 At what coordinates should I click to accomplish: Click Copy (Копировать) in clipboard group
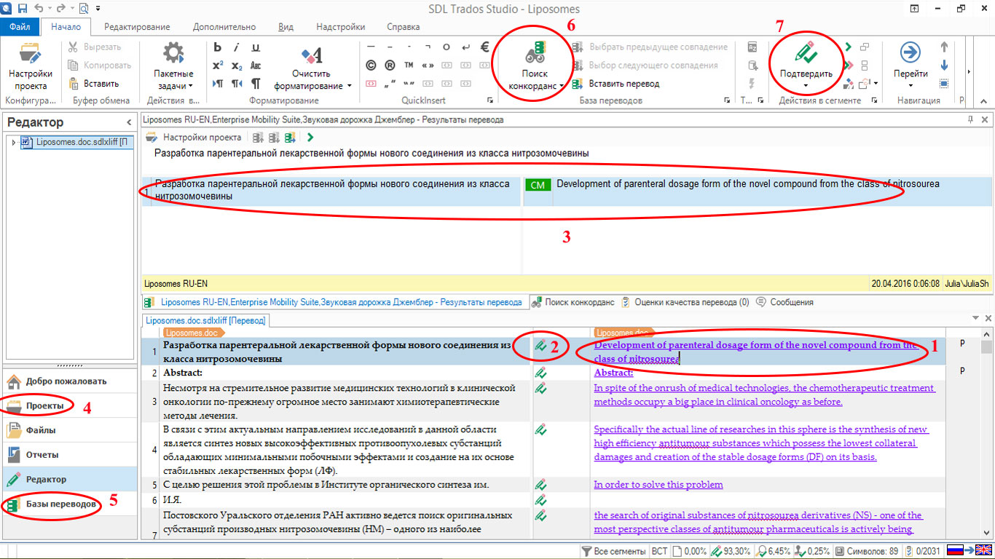[x=98, y=65]
